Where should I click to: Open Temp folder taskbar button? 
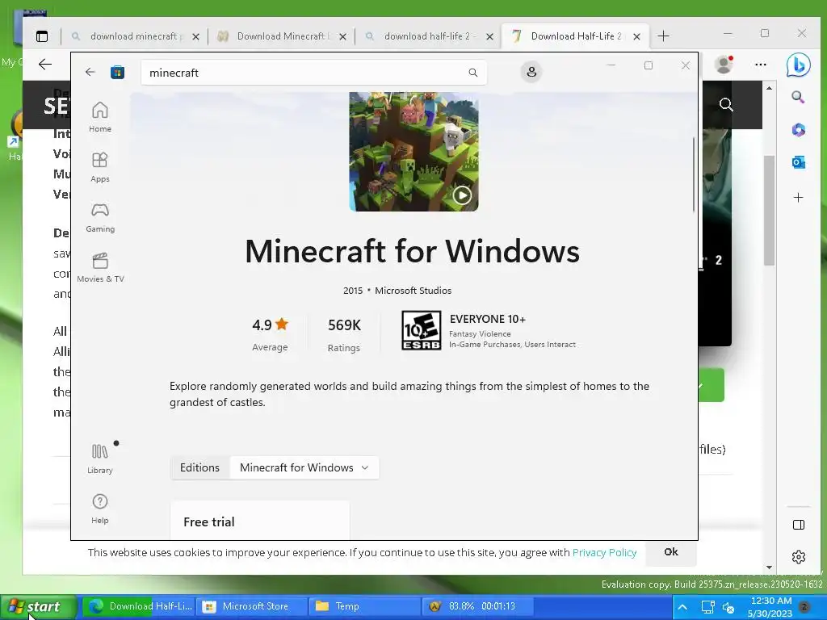[364, 606]
